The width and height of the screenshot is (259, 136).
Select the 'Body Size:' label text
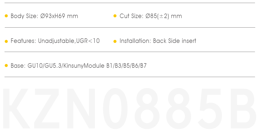click(25, 16)
